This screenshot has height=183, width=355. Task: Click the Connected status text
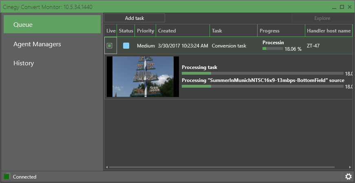[x=24, y=177]
